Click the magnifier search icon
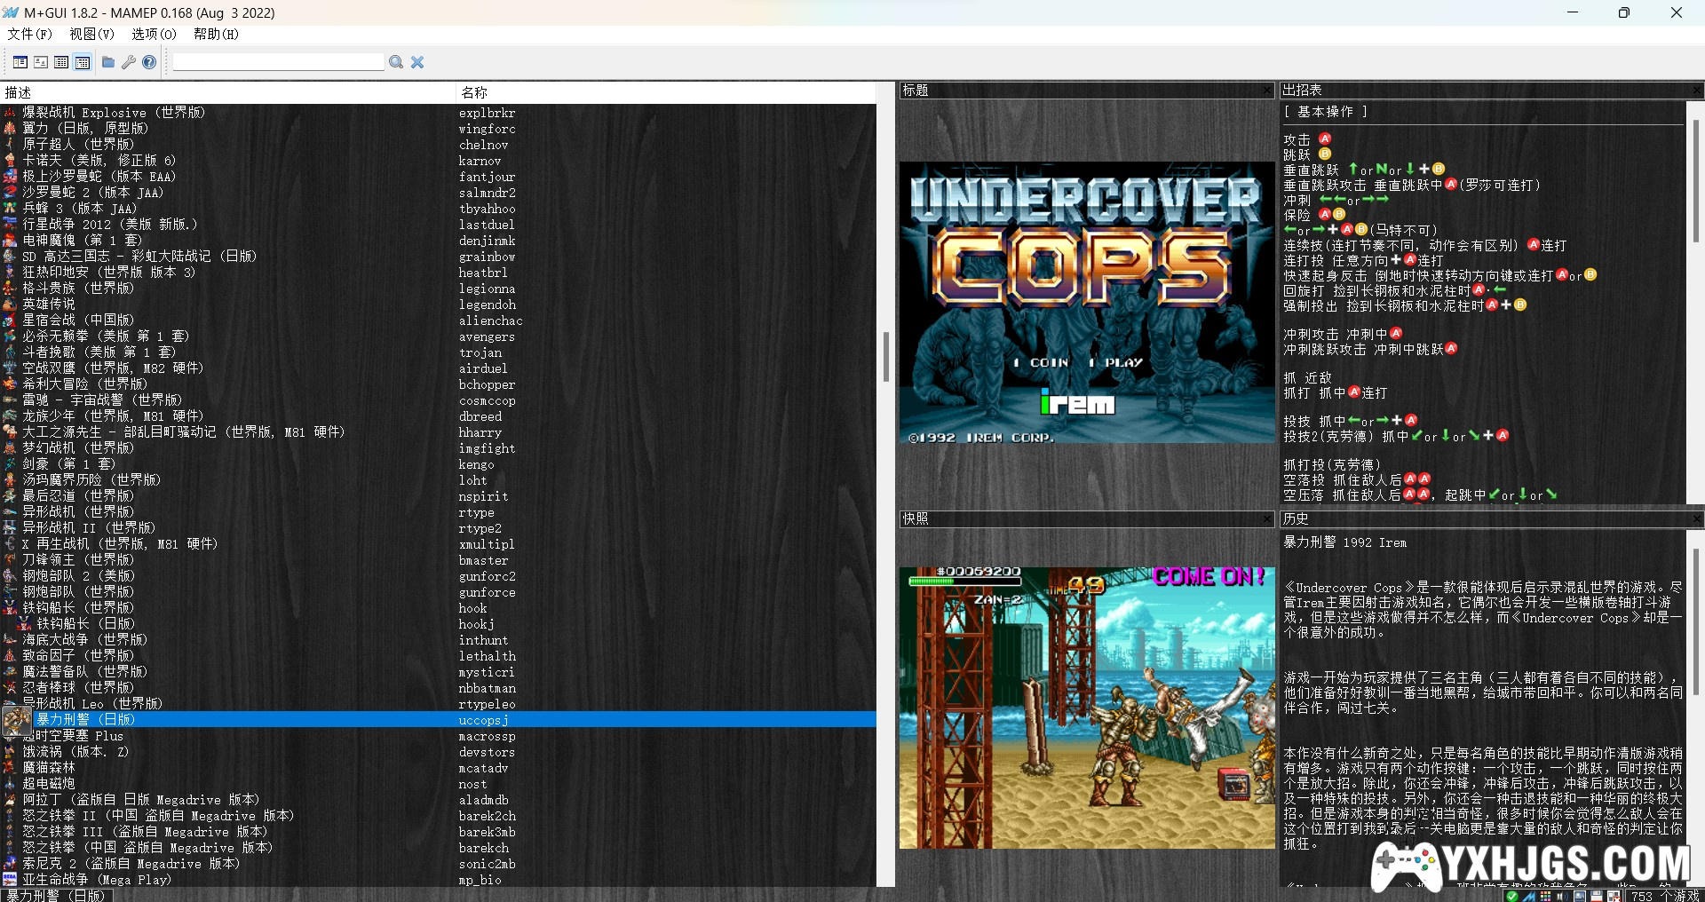Image resolution: width=1705 pixels, height=902 pixels. (x=396, y=62)
